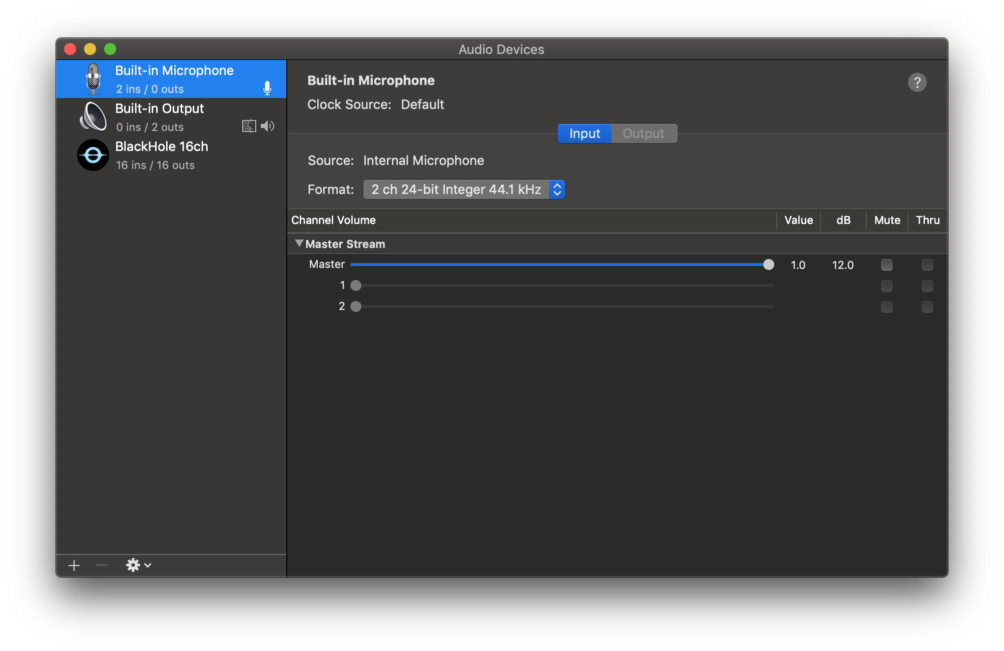Switch to the Output tab
This screenshot has width=1004, height=651.
coord(644,133)
